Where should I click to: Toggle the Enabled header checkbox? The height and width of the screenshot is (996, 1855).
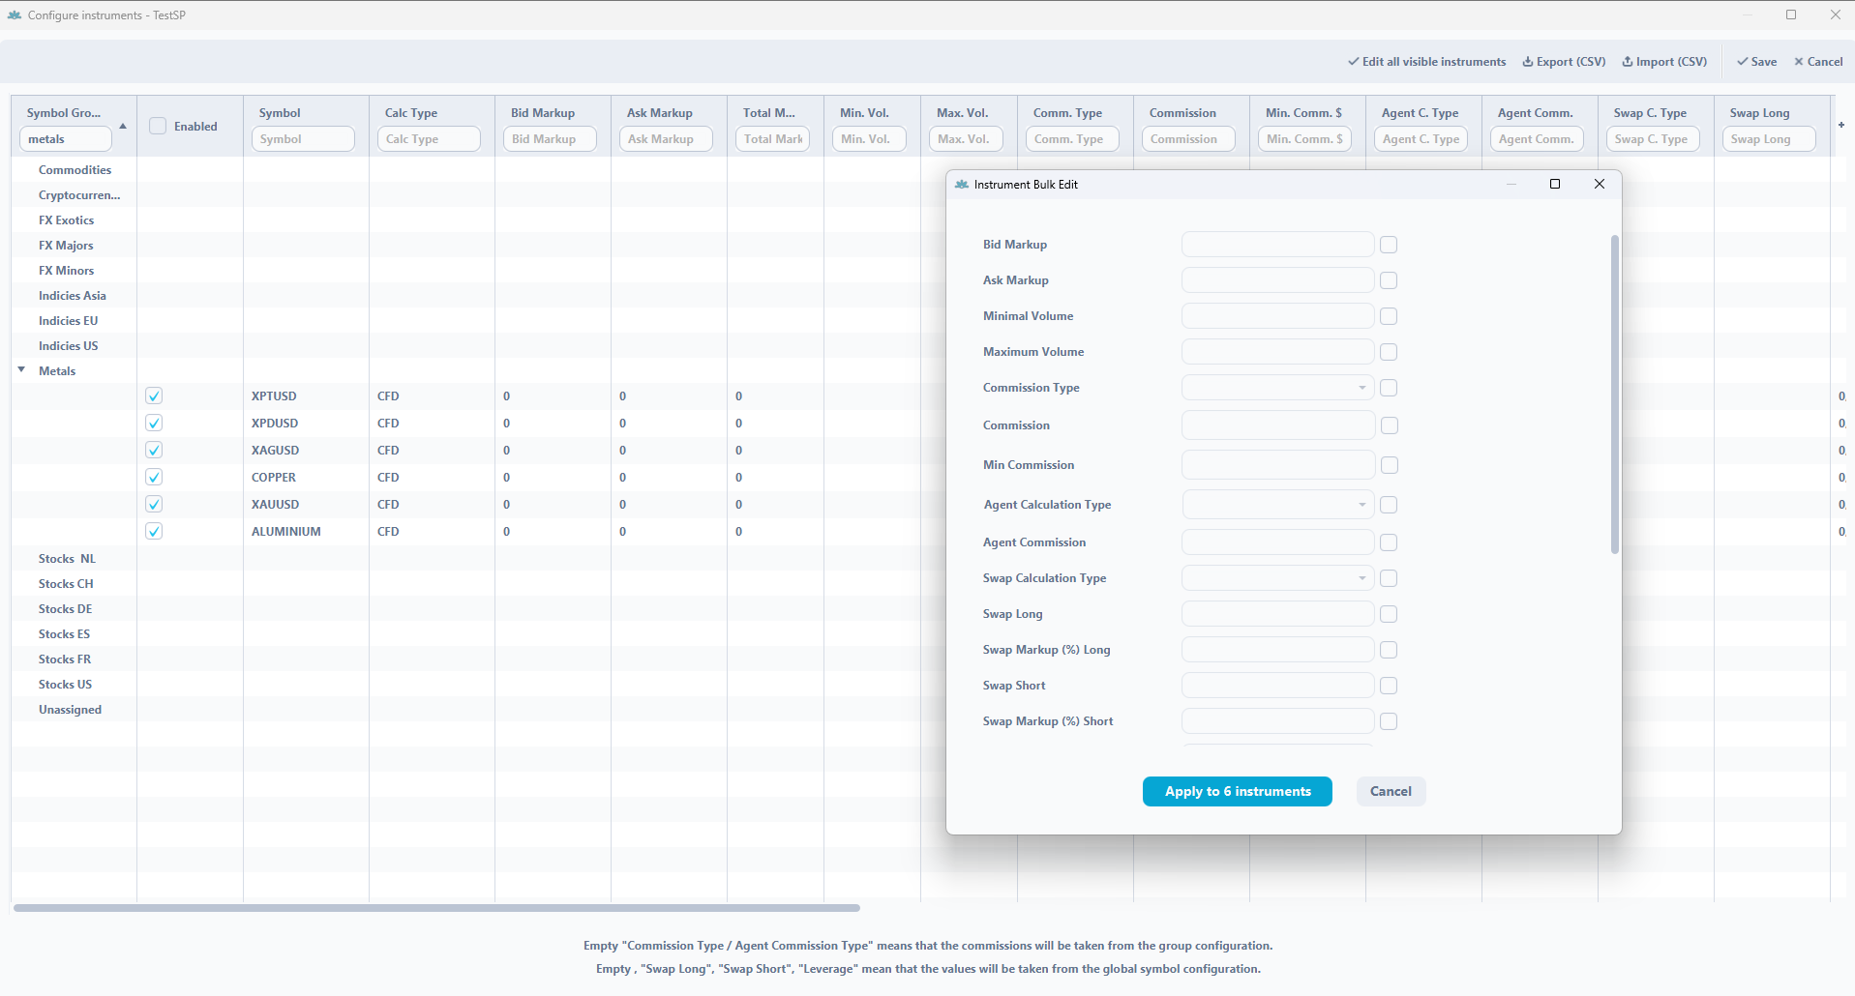pos(158,126)
